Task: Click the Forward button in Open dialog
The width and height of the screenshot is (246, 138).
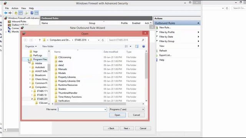Action: click(x=31, y=40)
